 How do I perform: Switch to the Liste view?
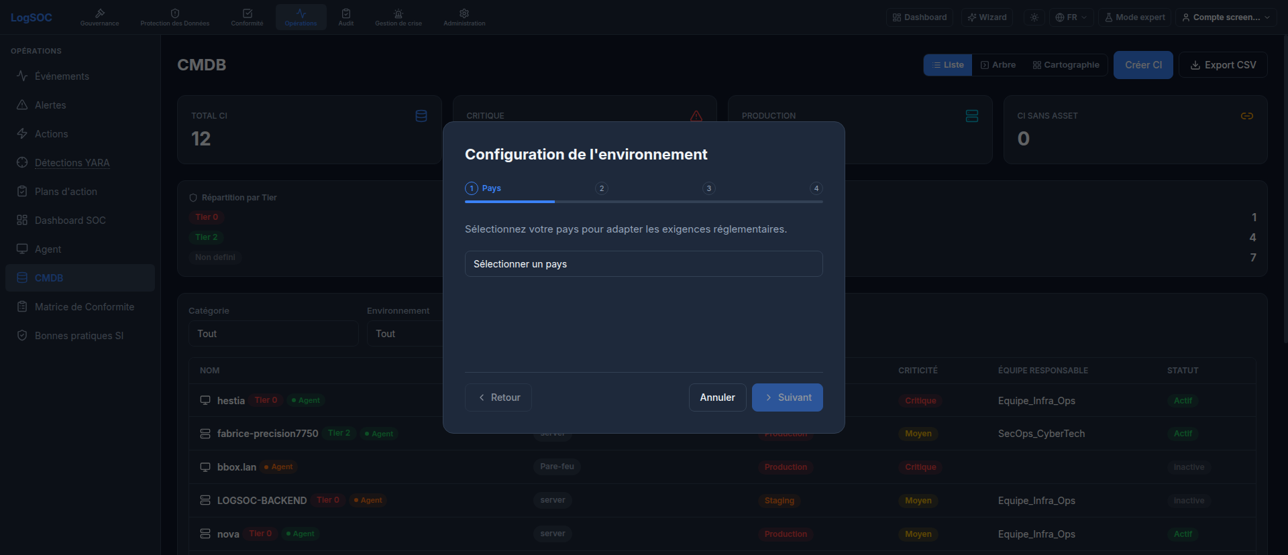(948, 65)
